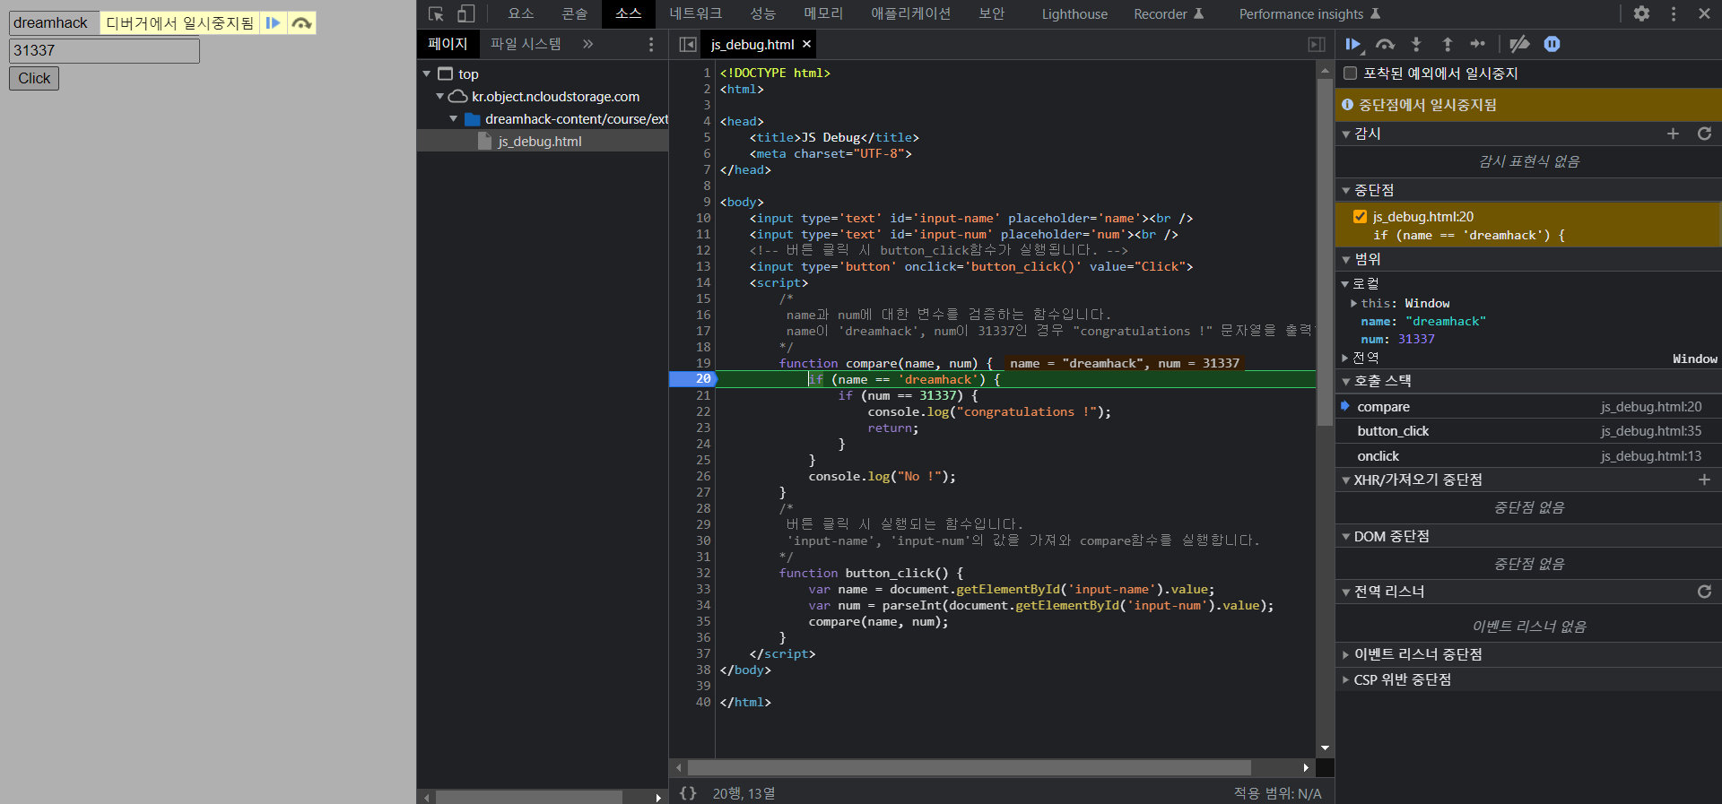The image size is (1722, 804).
Task: Collapse the 범위 scope section
Action: [x=1346, y=259]
